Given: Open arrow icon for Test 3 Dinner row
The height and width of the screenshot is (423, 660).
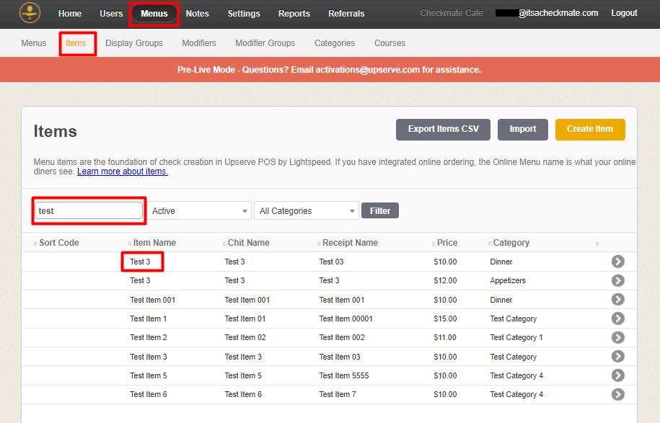Looking at the screenshot, I should click(617, 262).
